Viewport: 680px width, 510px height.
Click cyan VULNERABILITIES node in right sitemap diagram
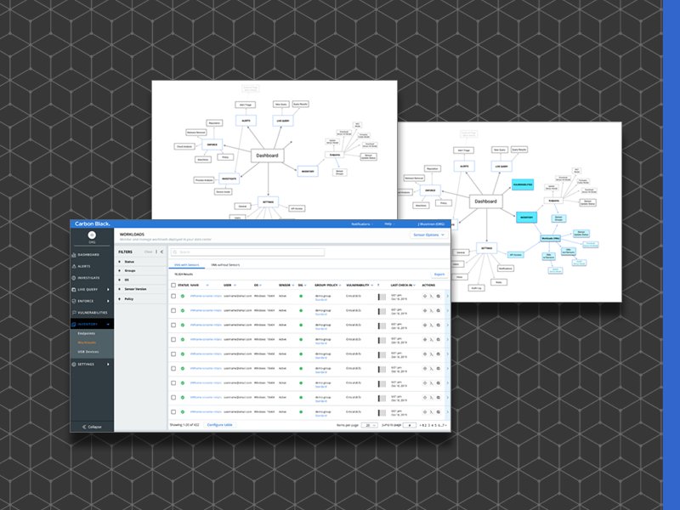click(523, 184)
